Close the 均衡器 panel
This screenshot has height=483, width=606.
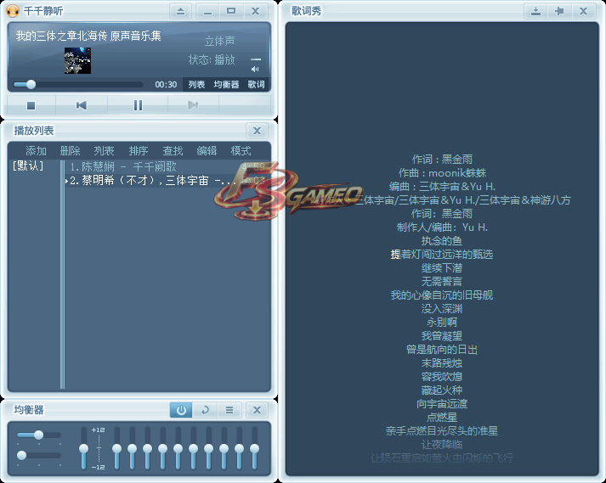[x=257, y=410]
